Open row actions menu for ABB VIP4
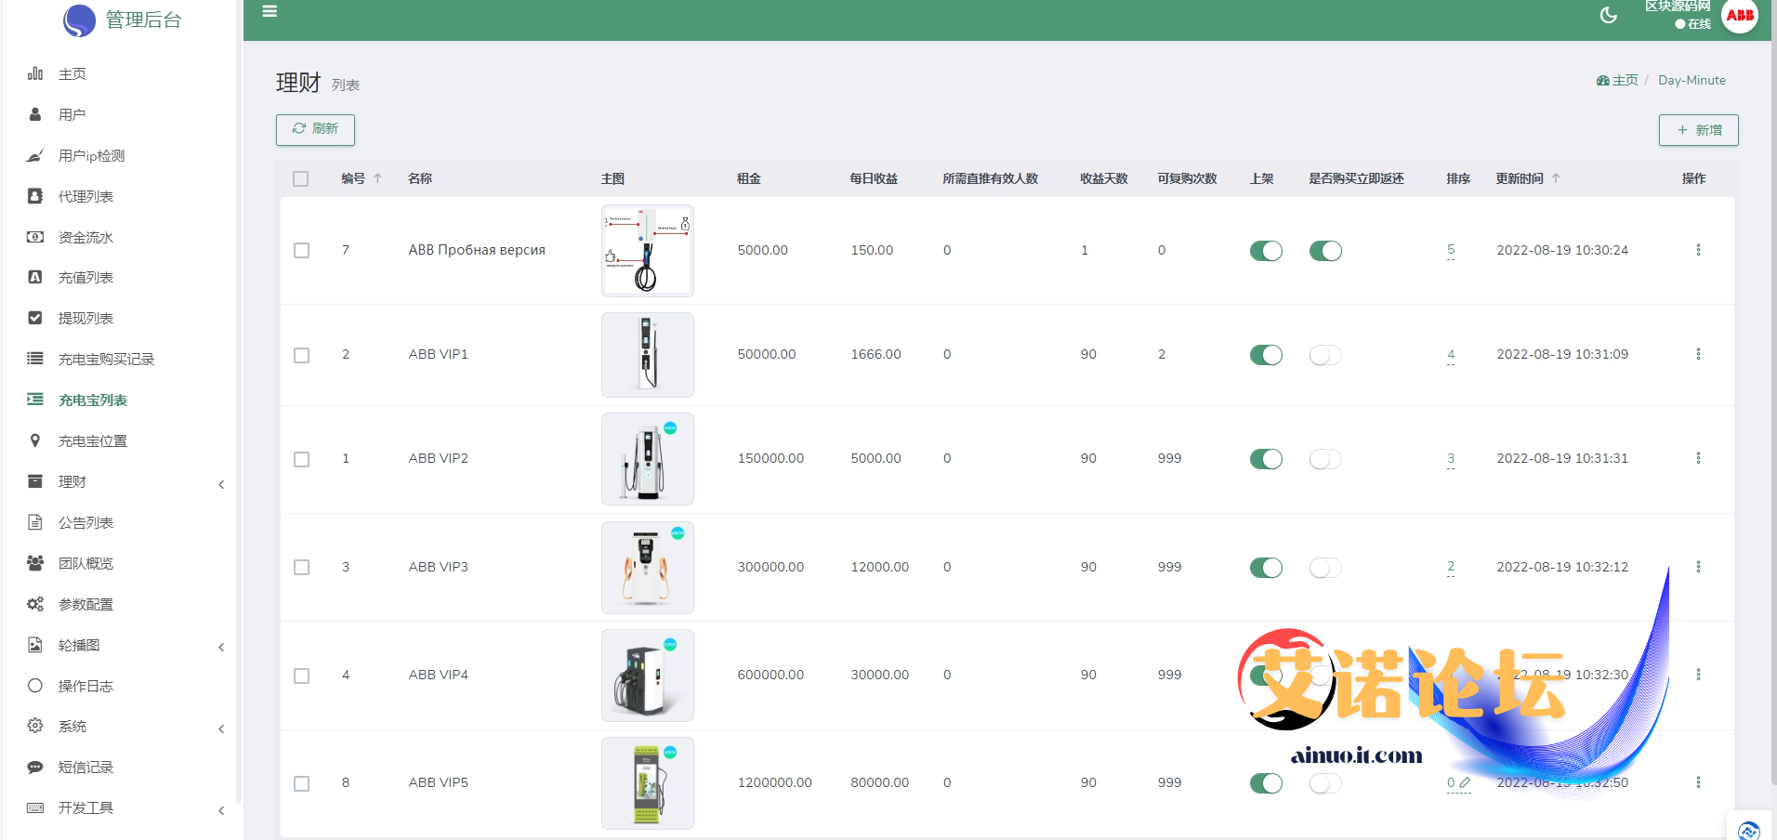Viewport: 1777px width, 840px height. pyautogui.click(x=1698, y=675)
